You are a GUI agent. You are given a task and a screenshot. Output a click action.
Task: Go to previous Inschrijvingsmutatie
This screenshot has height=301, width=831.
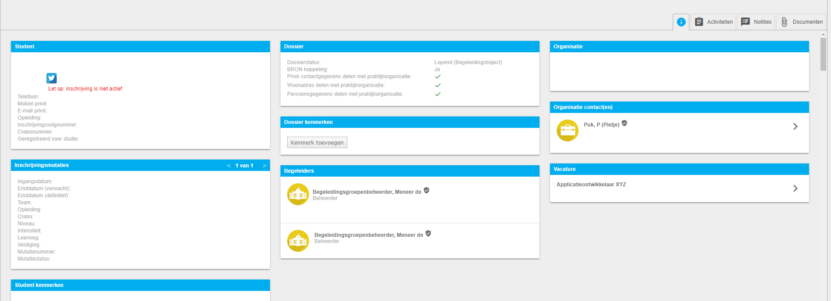point(229,166)
